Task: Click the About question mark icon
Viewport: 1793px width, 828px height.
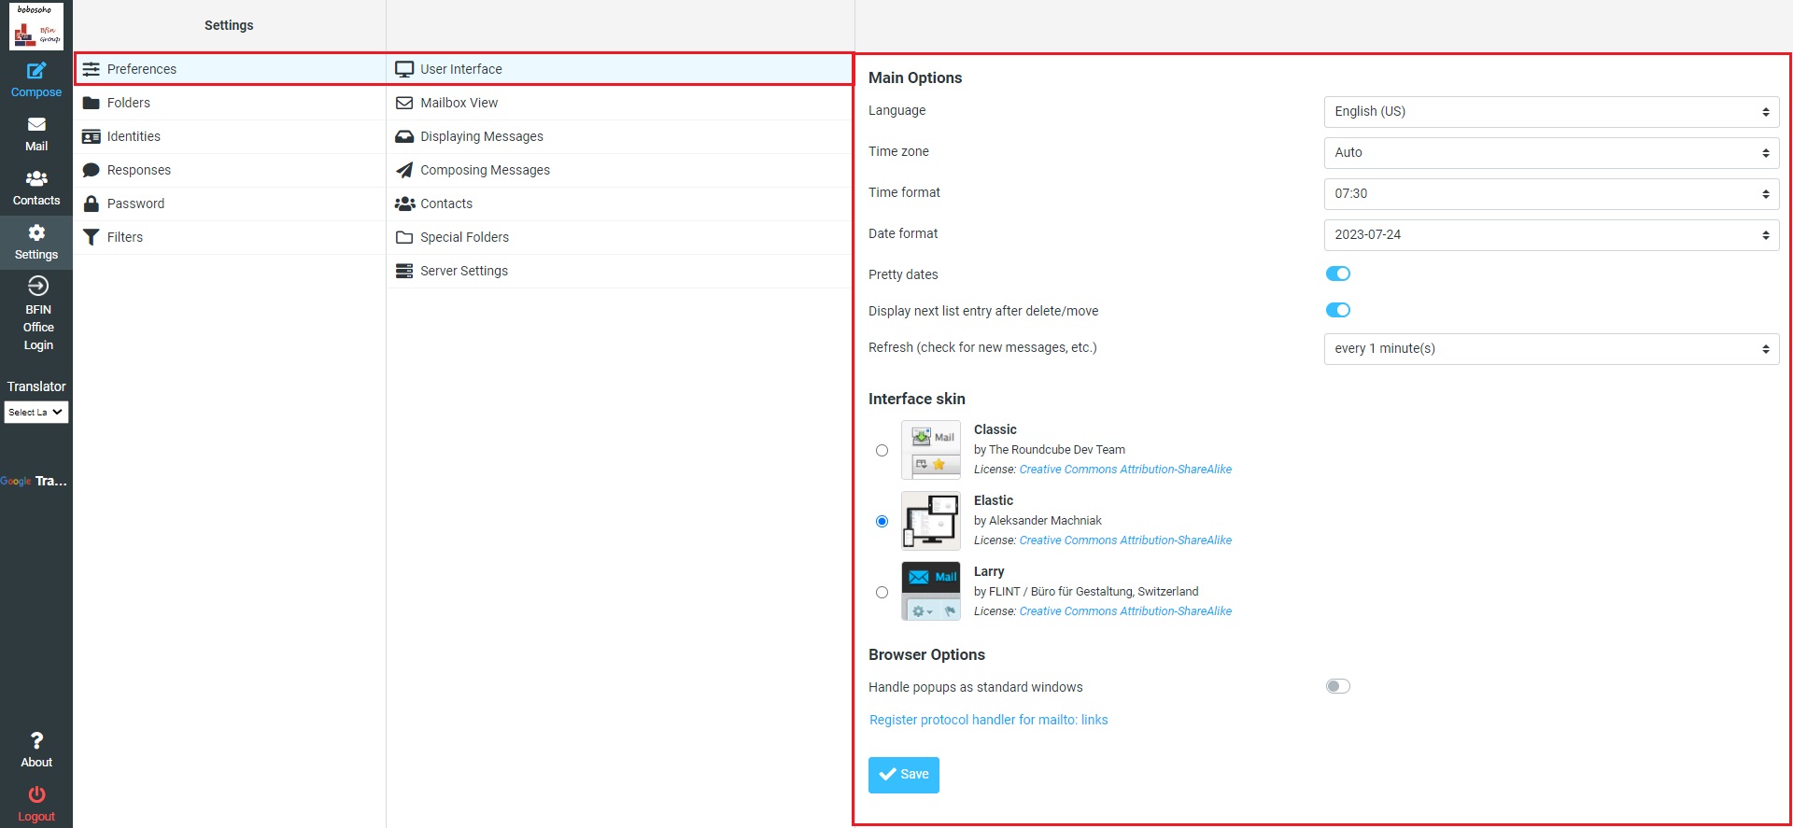Action: click(x=36, y=741)
